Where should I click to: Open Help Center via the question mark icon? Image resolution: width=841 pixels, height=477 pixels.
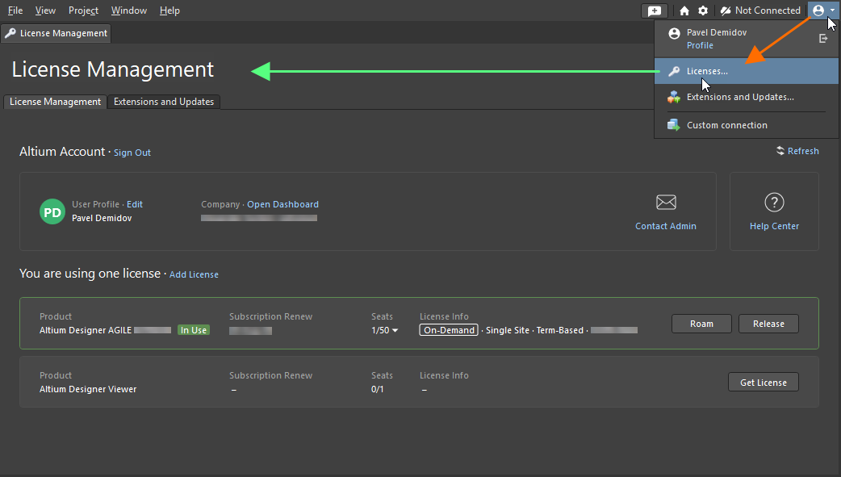(x=773, y=203)
